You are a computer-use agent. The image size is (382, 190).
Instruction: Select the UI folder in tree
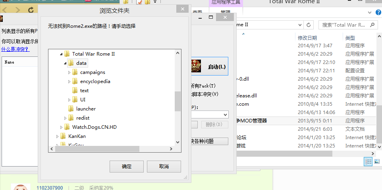[x=83, y=100]
